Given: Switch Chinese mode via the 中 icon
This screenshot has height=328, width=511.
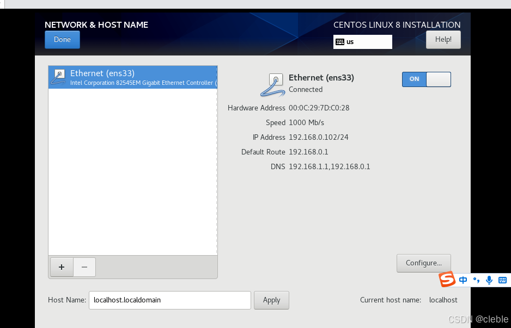Looking at the screenshot, I should tap(463, 280).
